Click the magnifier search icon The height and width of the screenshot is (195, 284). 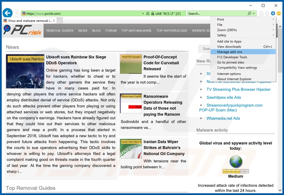click(249, 13)
